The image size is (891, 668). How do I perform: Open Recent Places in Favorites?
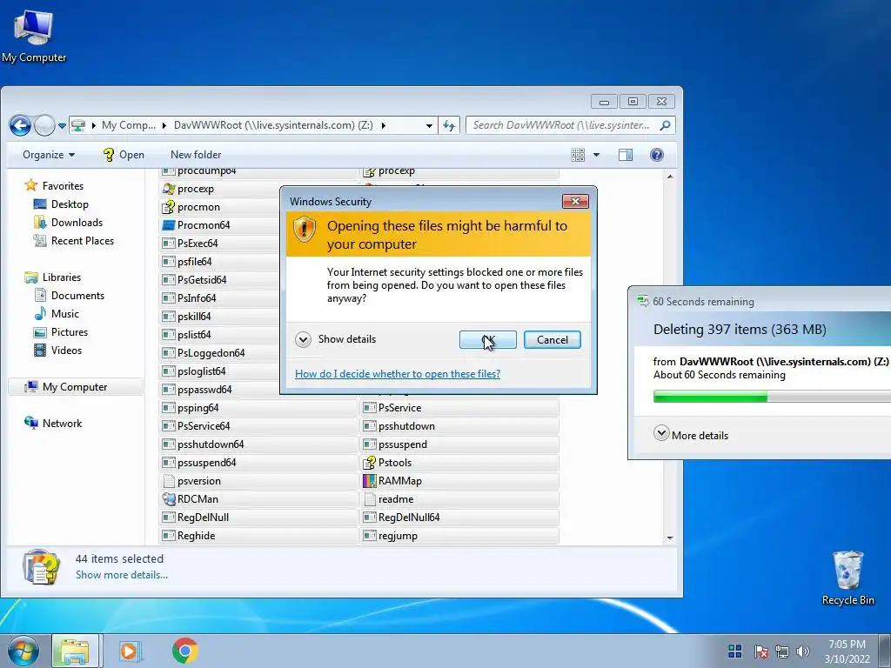74,240
